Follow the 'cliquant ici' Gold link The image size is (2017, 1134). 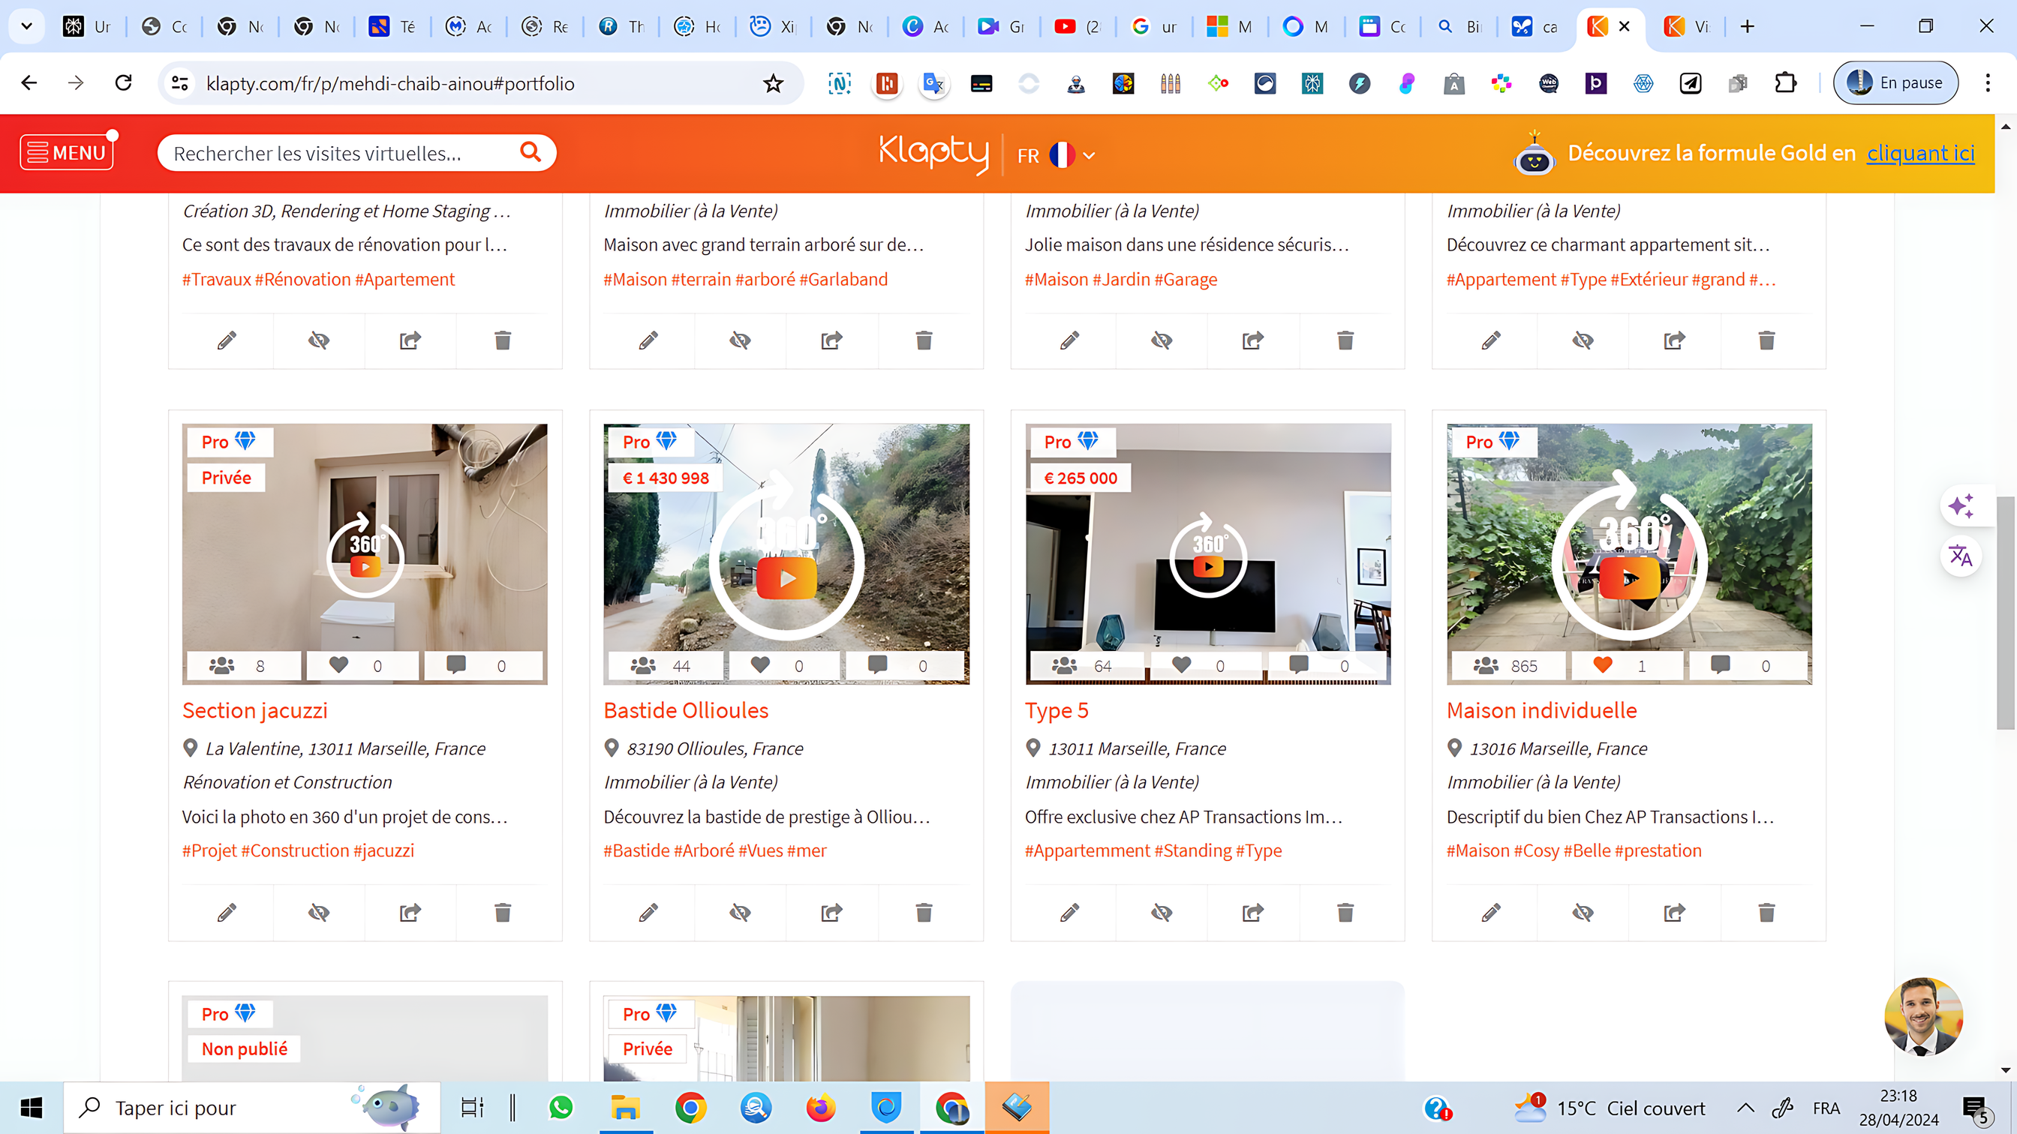1921,152
